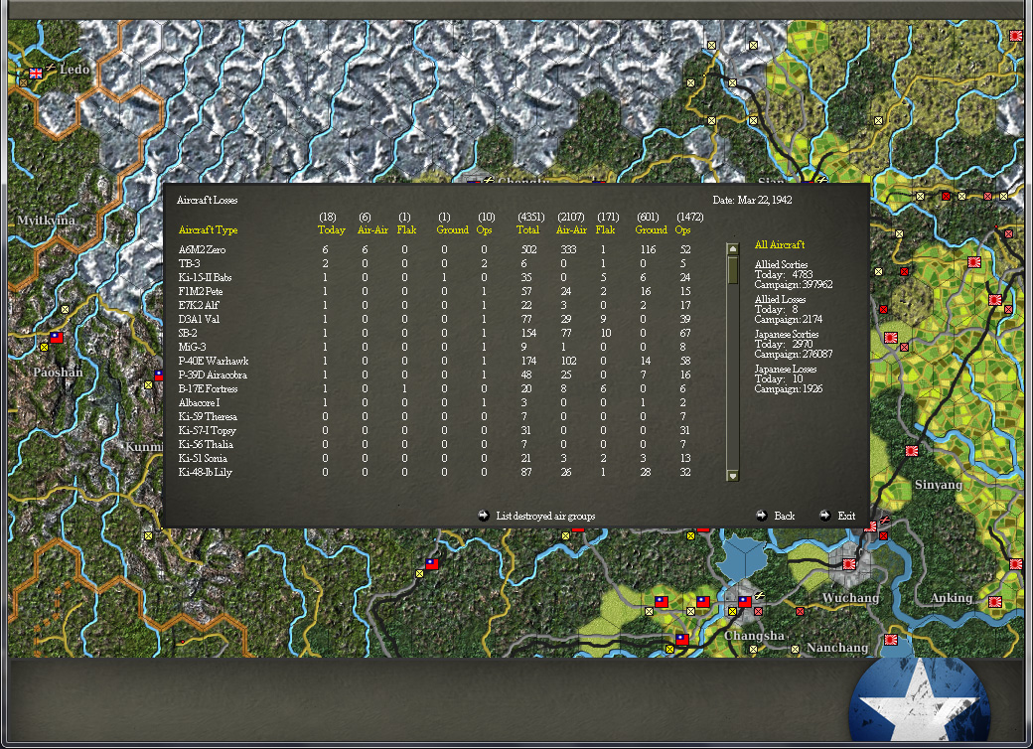Click the Myitkyina city label on map
The height and width of the screenshot is (749, 1033).
pyautogui.click(x=46, y=220)
